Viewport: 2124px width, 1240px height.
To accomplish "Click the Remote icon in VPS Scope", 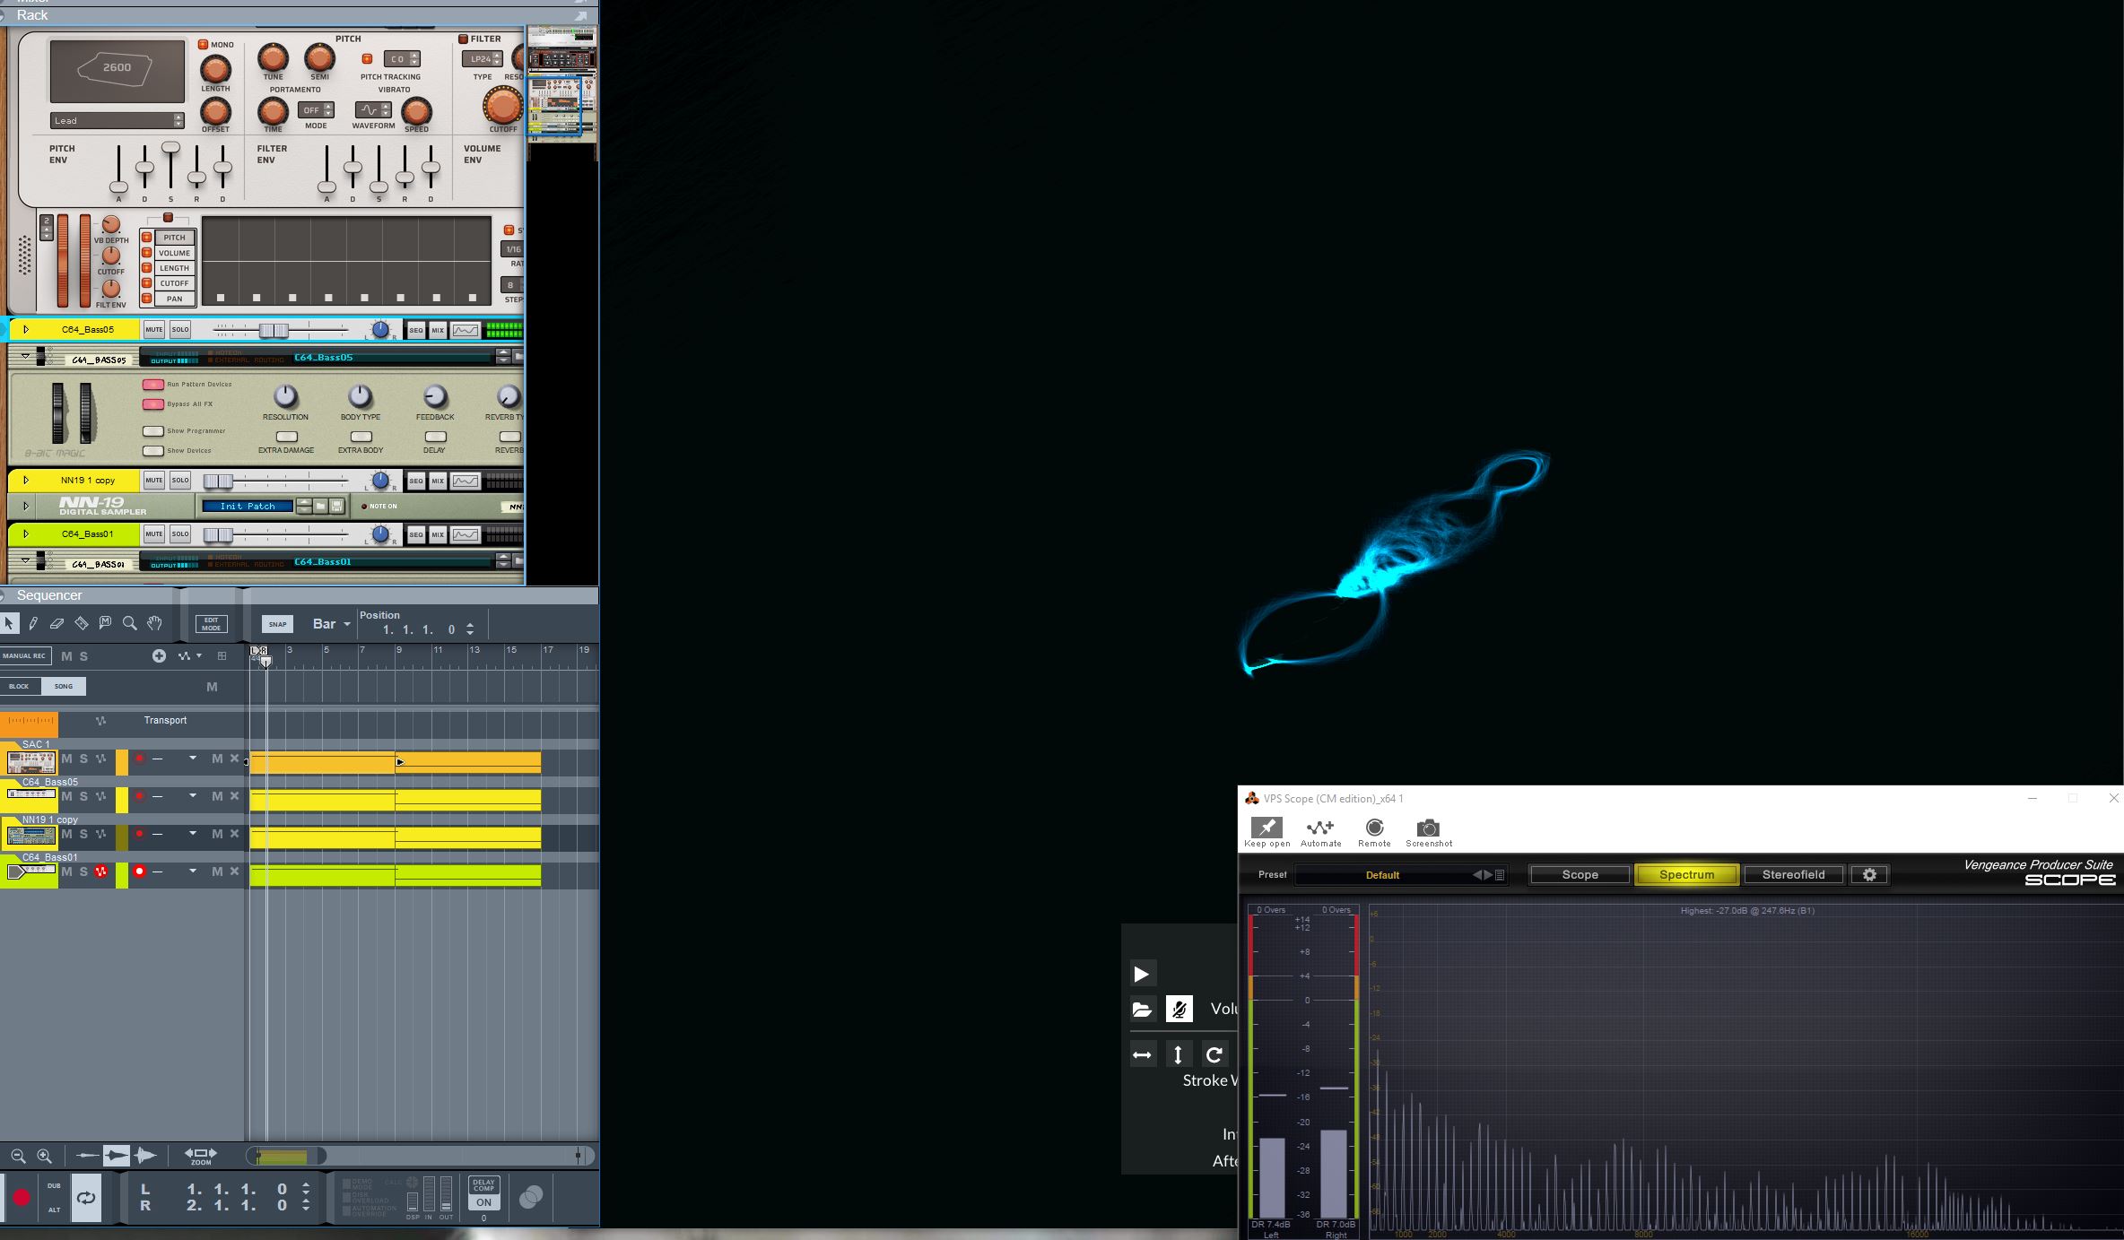I will [1374, 832].
